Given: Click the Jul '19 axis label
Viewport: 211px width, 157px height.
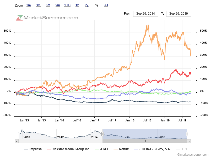Looking at the screenshot, I should pos(182,120).
